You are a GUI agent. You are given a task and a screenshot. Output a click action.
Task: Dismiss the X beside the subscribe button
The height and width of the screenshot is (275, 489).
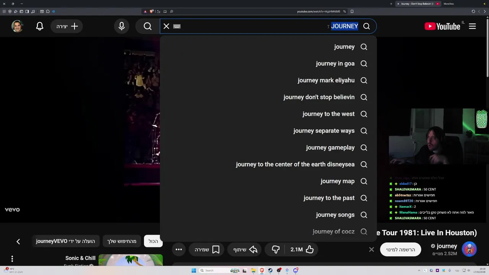pos(371,249)
